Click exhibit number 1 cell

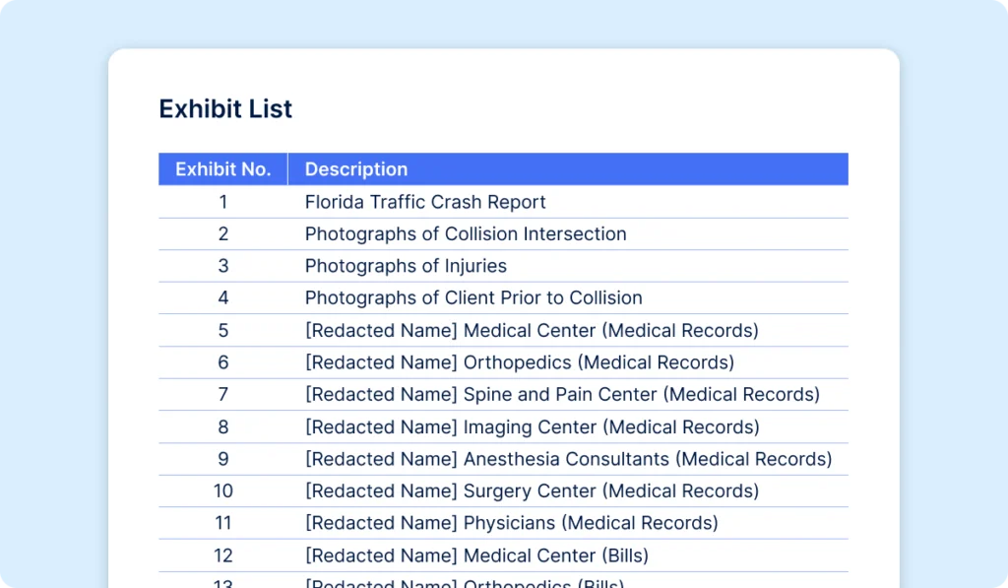[223, 202]
